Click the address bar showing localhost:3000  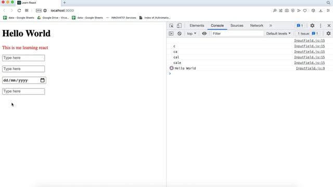62,10
